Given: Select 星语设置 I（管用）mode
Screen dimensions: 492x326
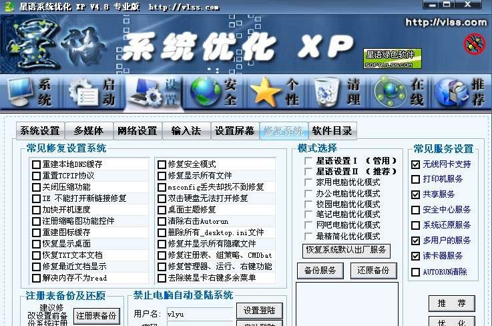Looking at the screenshot, I should 308,161.
